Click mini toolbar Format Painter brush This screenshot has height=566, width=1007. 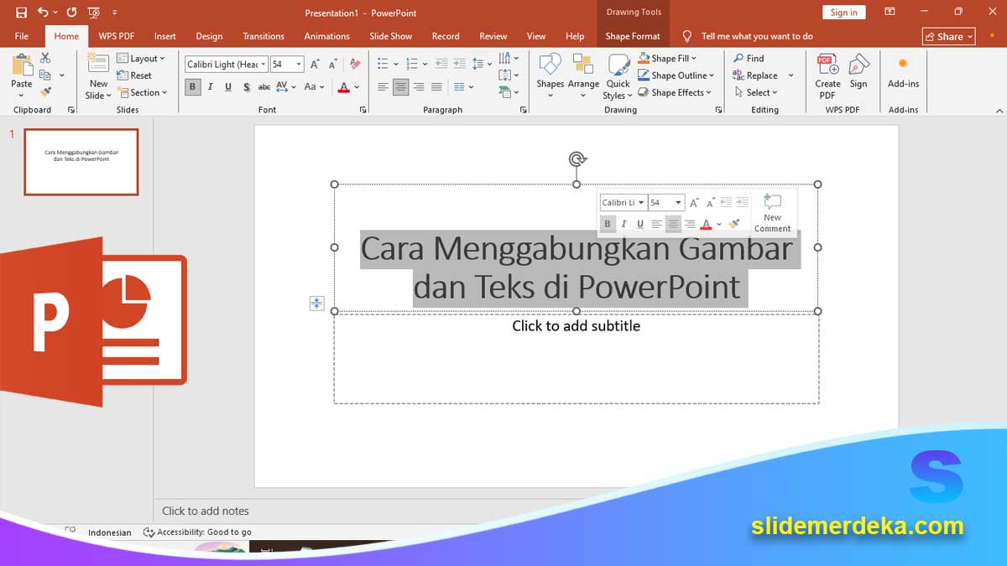(x=734, y=224)
